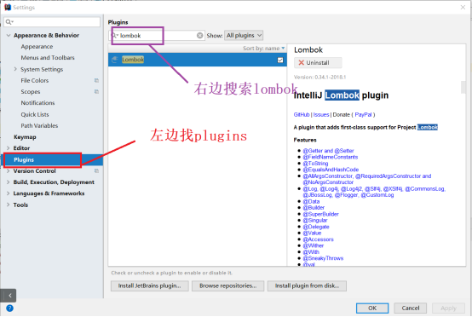
Task: Open File Colors settings
Action: [35, 80]
